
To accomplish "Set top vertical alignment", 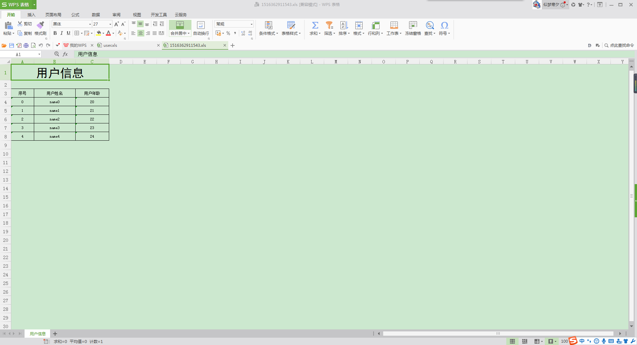I will [133, 24].
